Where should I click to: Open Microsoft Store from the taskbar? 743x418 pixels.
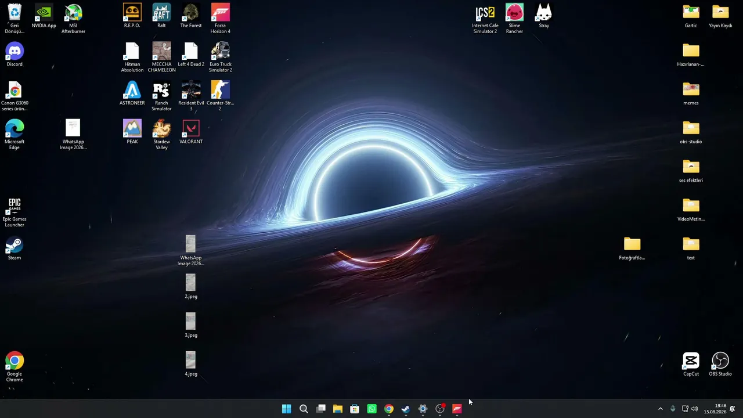click(x=355, y=409)
